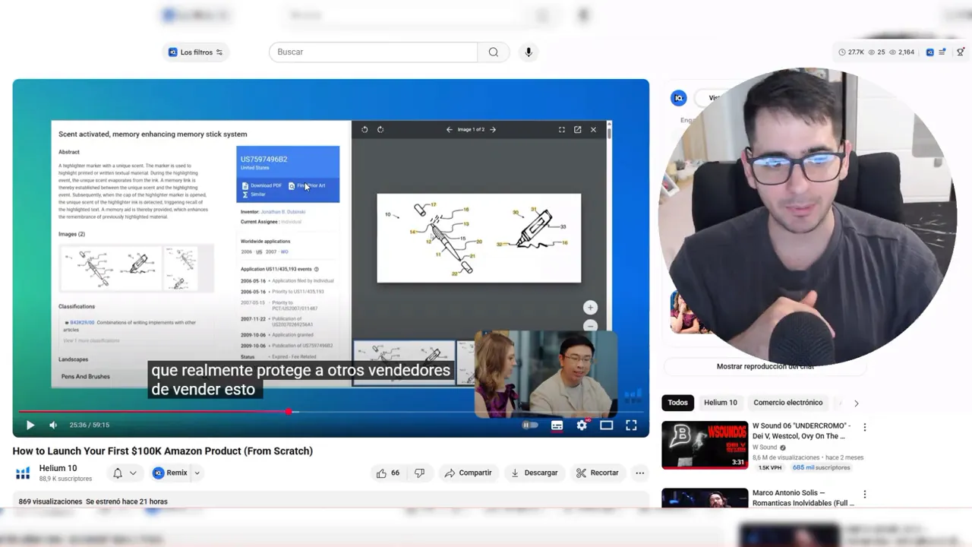
Task: Play the video with the play button
Action: pyautogui.click(x=30, y=425)
